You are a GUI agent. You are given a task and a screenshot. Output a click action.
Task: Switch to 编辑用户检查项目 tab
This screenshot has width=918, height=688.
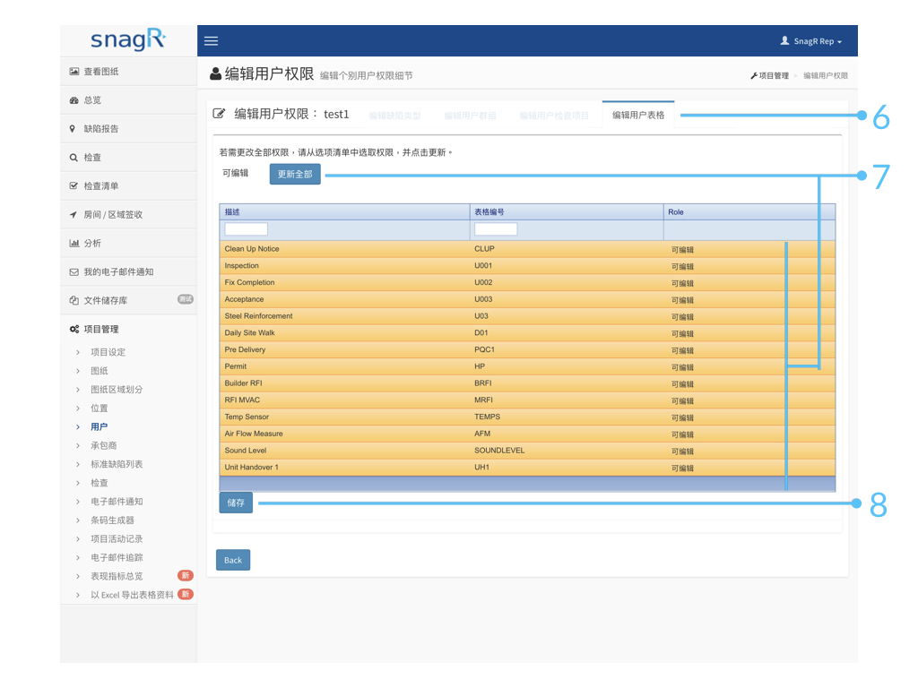pos(554,116)
